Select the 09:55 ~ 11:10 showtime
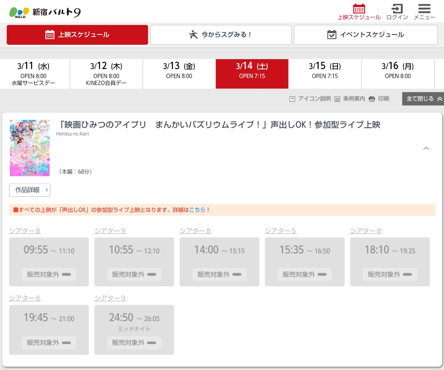Image resolution: width=444 pixels, height=370 pixels. tap(49, 262)
